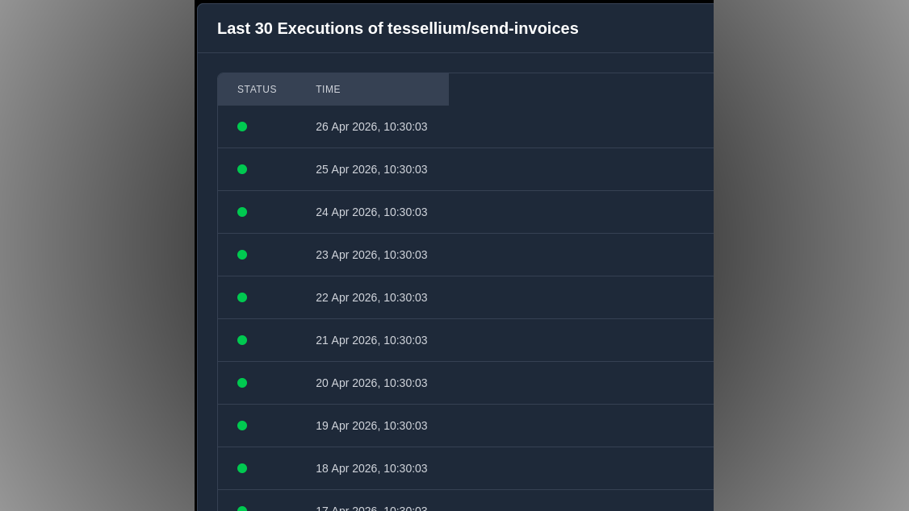Select the success indicator on the 18 Apr row
Image resolution: width=909 pixels, height=511 pixels.
tap(242, 468)
